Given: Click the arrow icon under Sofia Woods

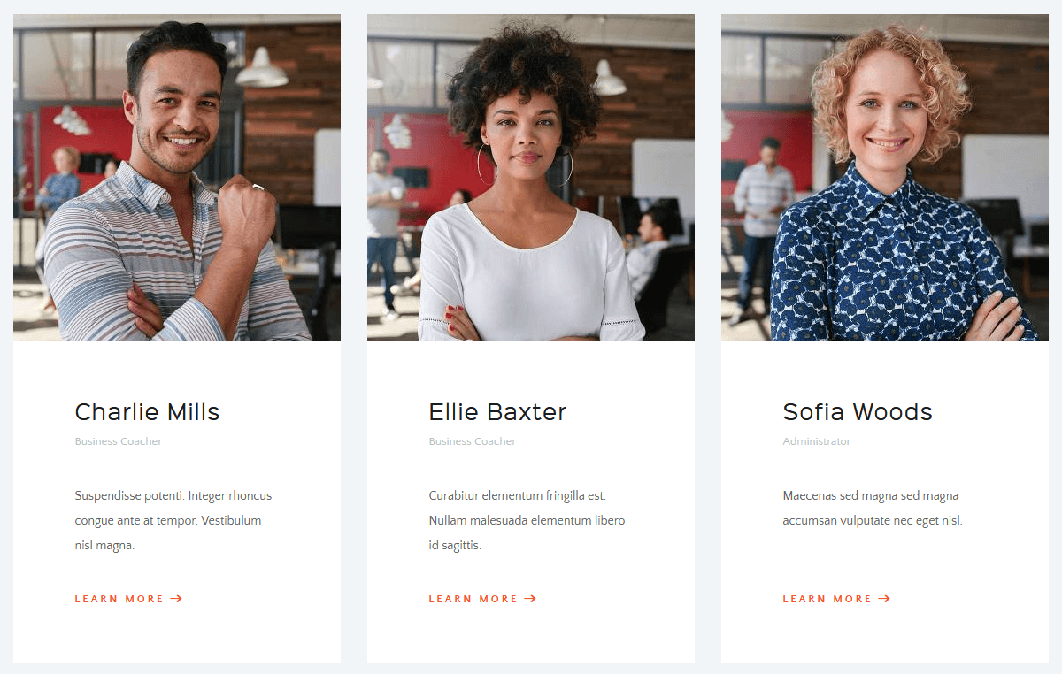Looking at the screenshot, I should 884,599.
